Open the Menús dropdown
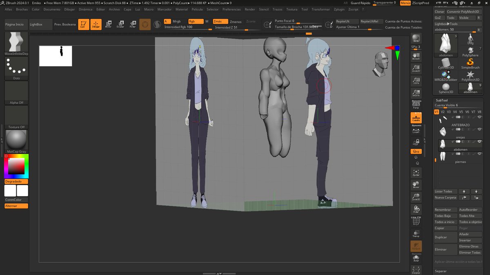 tap(405, 2)
